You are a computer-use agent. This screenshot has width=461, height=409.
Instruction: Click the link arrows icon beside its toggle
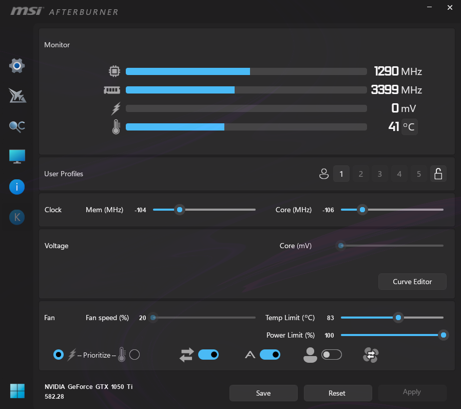coord(187,355)
